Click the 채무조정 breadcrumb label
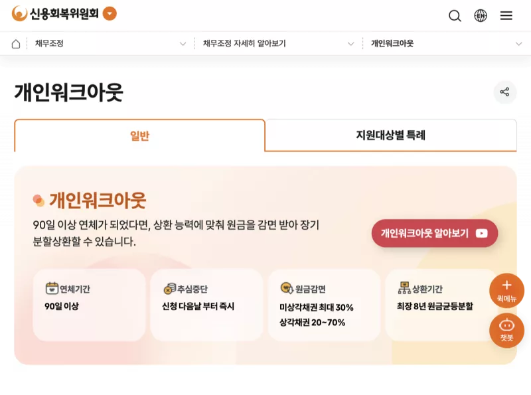Viewport: 531px width, 395px height. point(49,43)
